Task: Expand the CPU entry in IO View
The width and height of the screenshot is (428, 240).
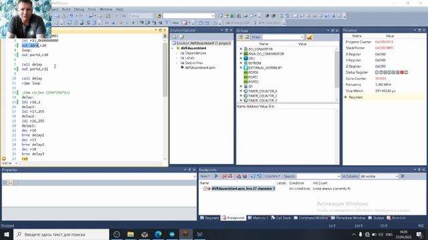Action: point(241,58)
